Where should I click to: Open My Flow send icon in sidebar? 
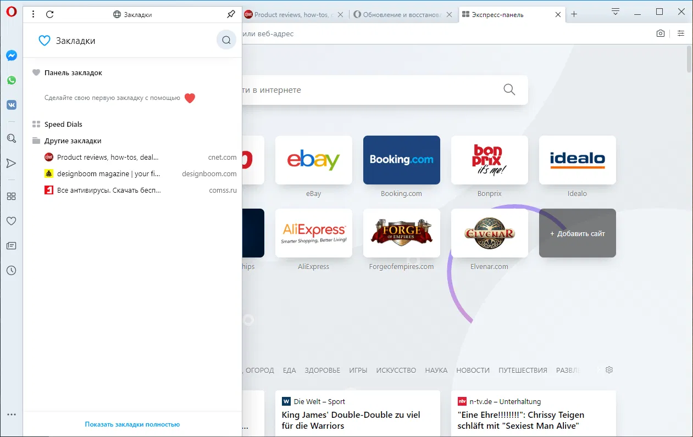pos(11,163)
